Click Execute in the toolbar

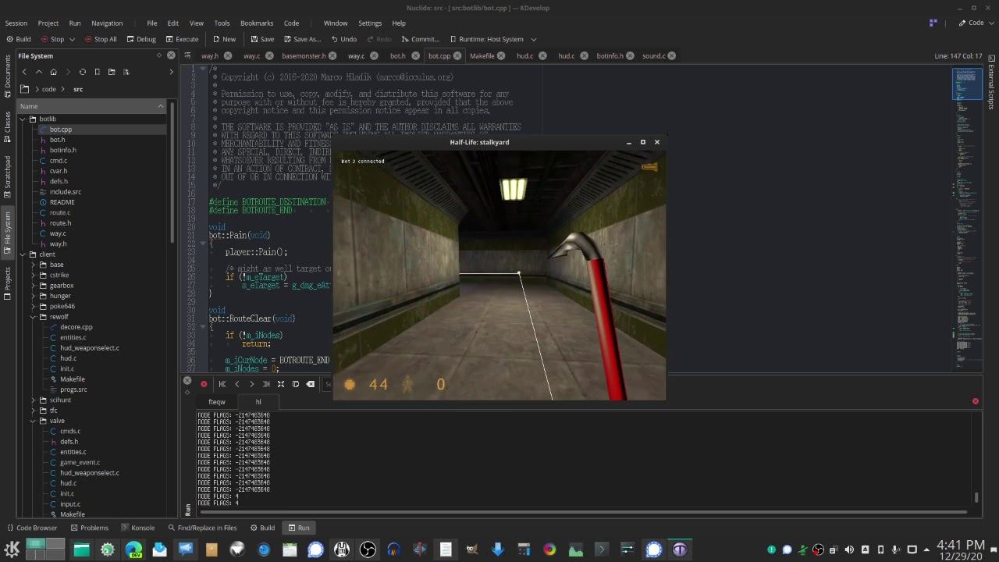tap(182, 39)
